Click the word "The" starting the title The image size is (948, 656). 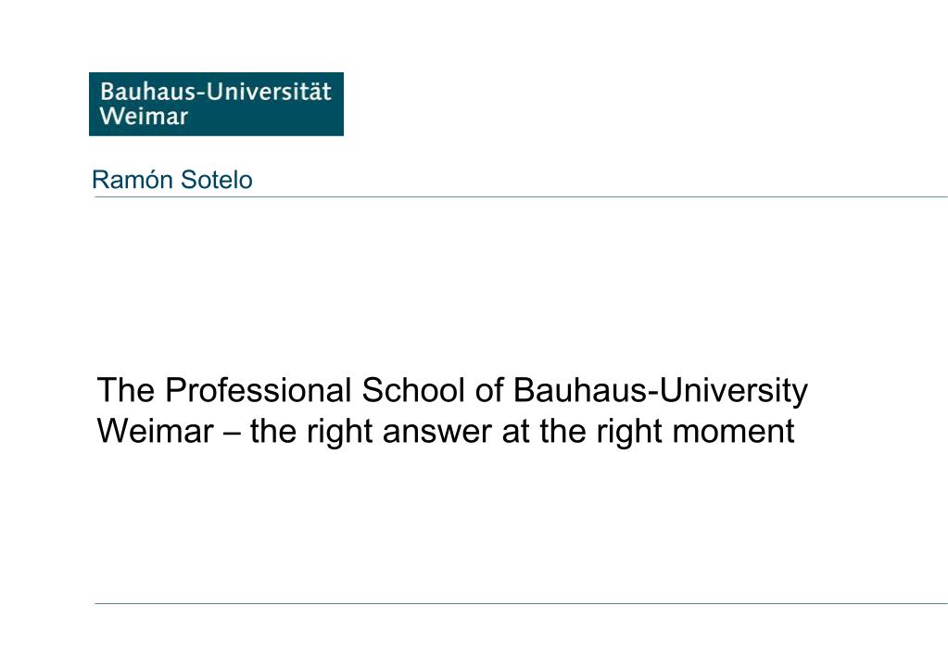126,390
